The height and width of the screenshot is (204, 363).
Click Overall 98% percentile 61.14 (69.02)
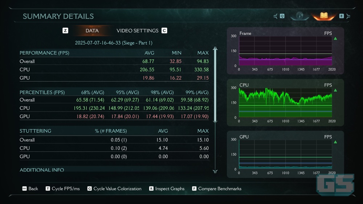click(x=160, y=100)
